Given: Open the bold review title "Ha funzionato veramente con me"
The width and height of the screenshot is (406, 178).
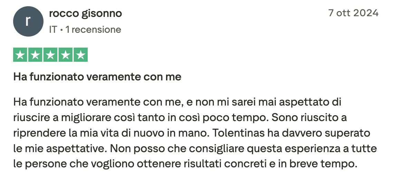Looking at the screenshot, I should pyautogui.click(x=97, y=77).
